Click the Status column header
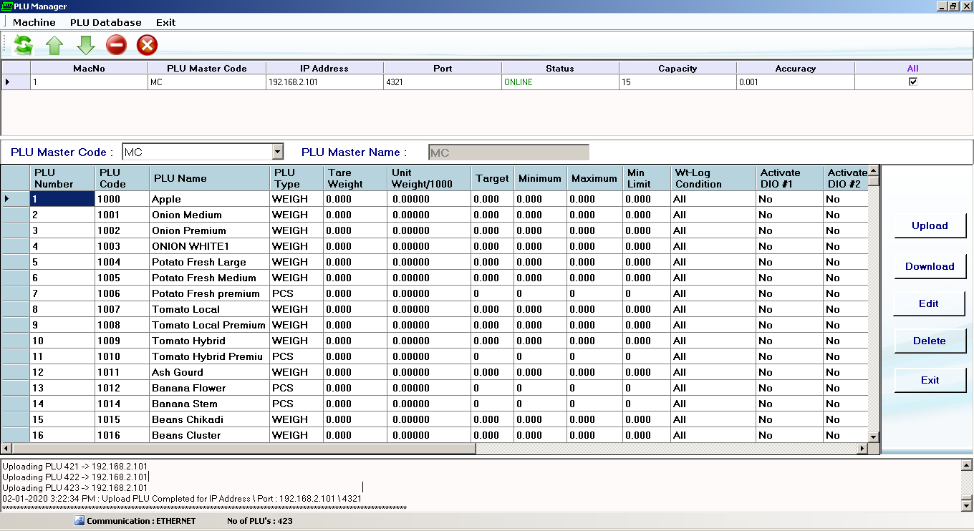This screenshot has width=974, height=531. coord(560,68)
